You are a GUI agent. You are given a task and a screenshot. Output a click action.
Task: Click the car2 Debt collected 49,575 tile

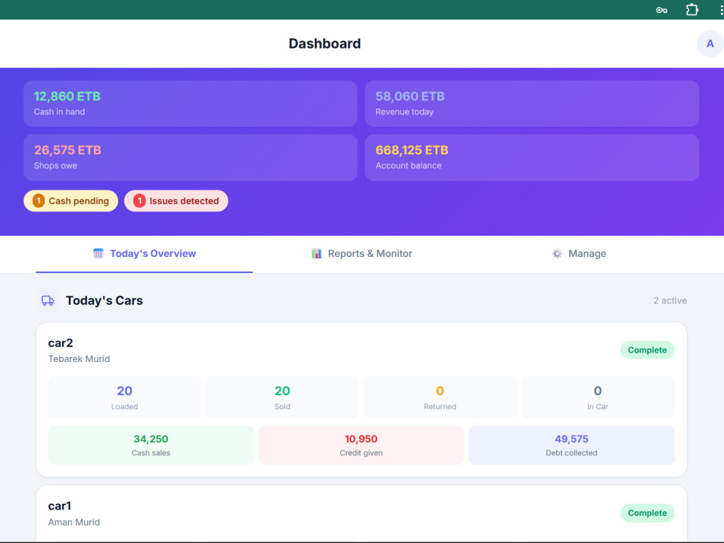[571, 445]
